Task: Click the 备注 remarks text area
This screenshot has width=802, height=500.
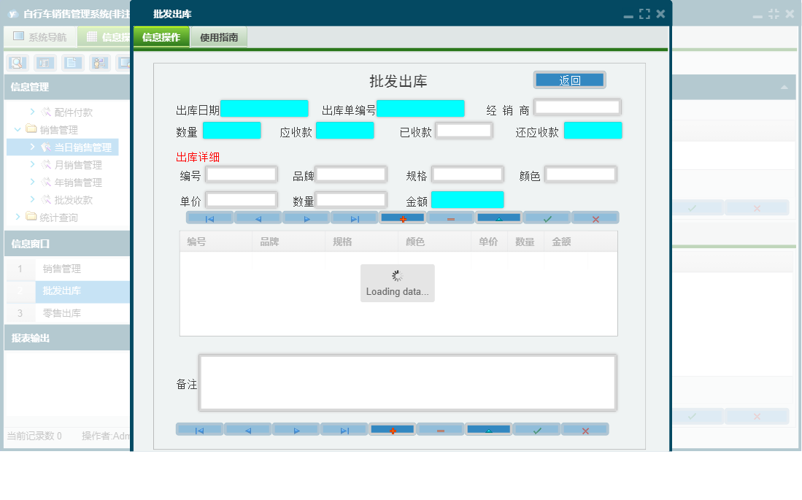Action: [x=406, y=382]
